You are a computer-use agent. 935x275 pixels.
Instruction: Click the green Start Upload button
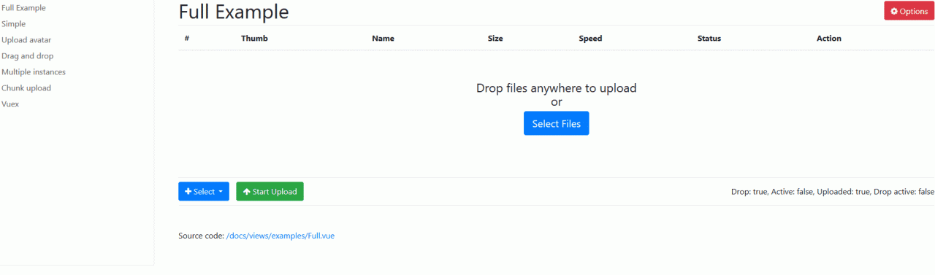(270, 191)
